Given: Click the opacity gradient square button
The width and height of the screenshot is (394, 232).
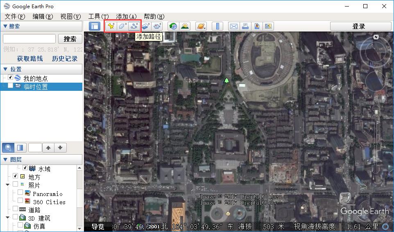Looking at the screenshot, I should [x=20, y=148].
